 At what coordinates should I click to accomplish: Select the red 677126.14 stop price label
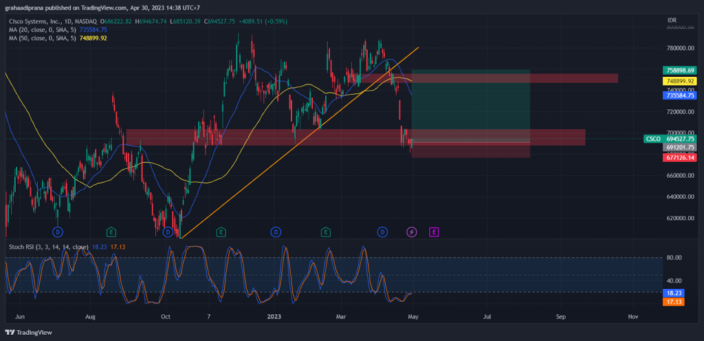point(680,157)
